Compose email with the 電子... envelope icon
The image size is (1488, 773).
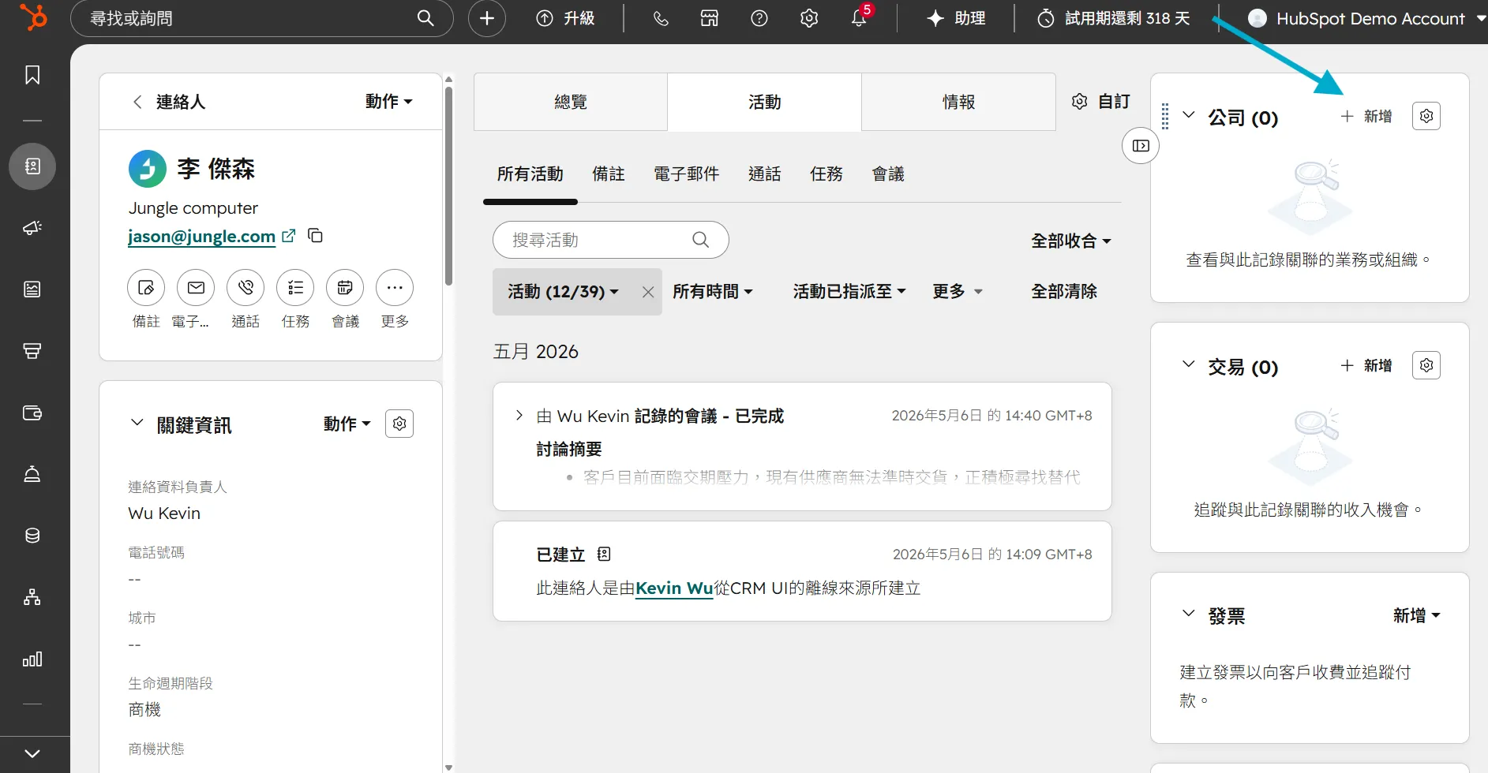(x=196, y=288)
